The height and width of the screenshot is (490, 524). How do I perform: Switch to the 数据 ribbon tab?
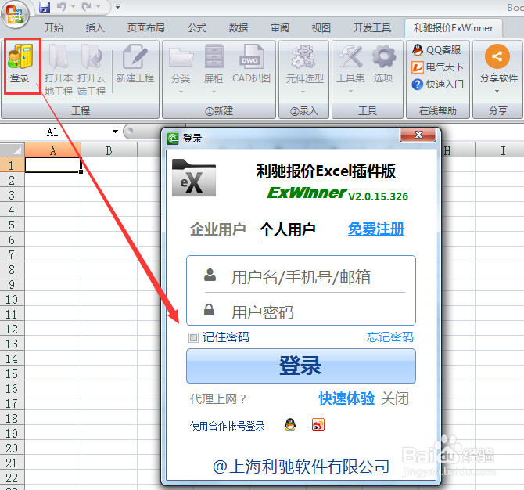click(x=239, y=27)
